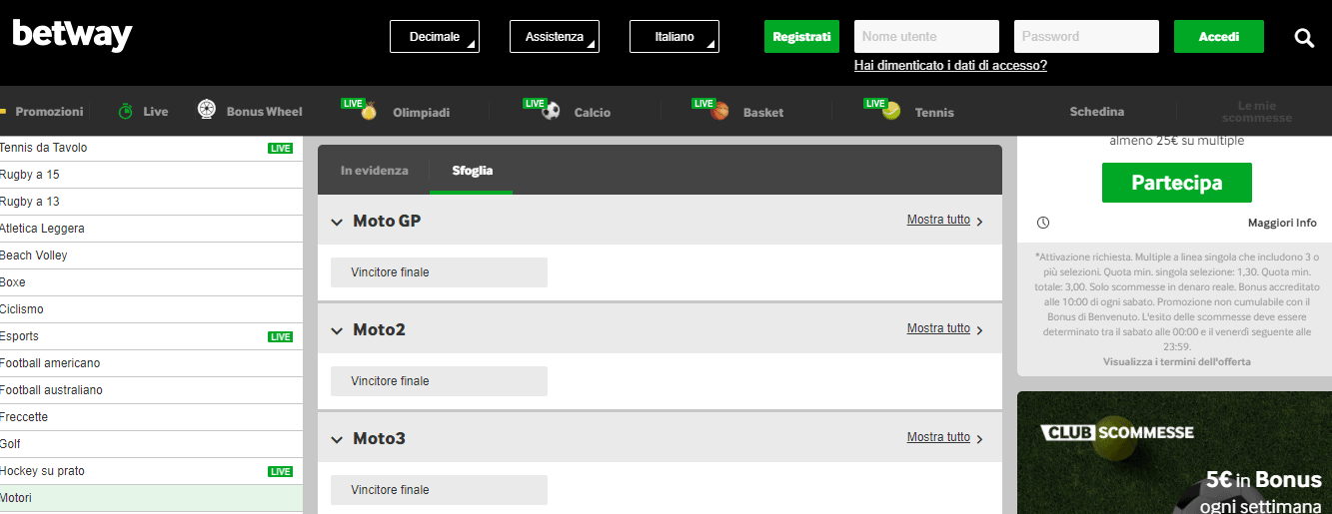
Task: Click LIVE badge next to Hockey su prato
Action: [280, 471]
